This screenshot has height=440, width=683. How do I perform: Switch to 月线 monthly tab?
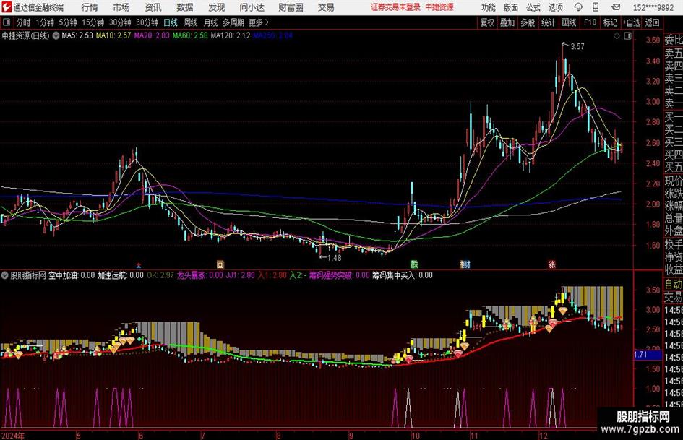[210, 22]
